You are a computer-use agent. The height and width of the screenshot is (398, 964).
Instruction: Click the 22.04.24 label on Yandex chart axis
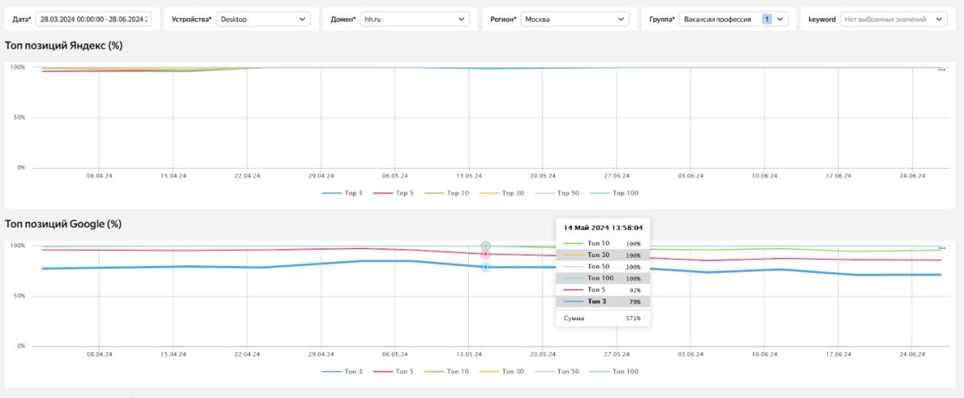(248, 175)
